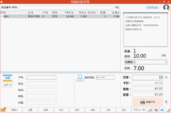This screenshot has height=113, width=171.
Task: Click the 结算打印 checkout print button
Action: [147, 102]
